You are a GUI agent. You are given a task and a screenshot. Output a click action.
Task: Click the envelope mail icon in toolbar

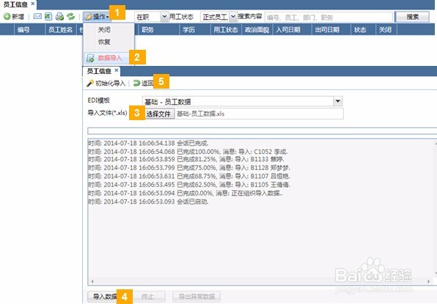pos(37,16)
